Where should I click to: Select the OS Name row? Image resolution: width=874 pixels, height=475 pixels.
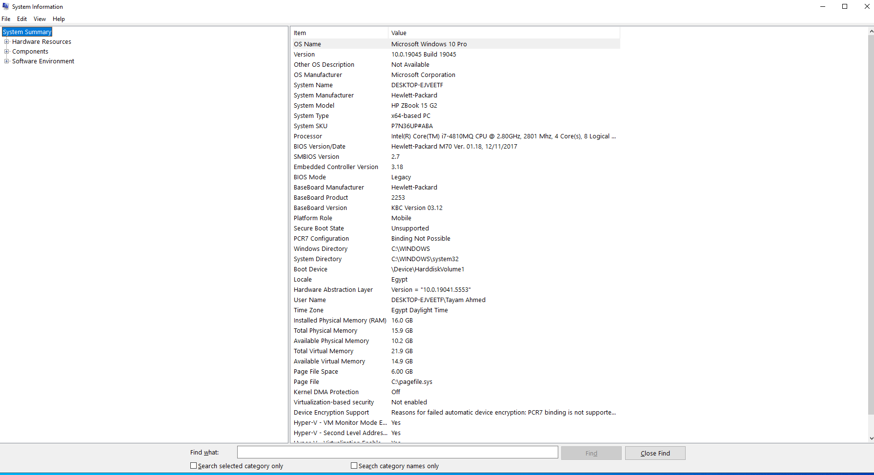coord(455,44)
